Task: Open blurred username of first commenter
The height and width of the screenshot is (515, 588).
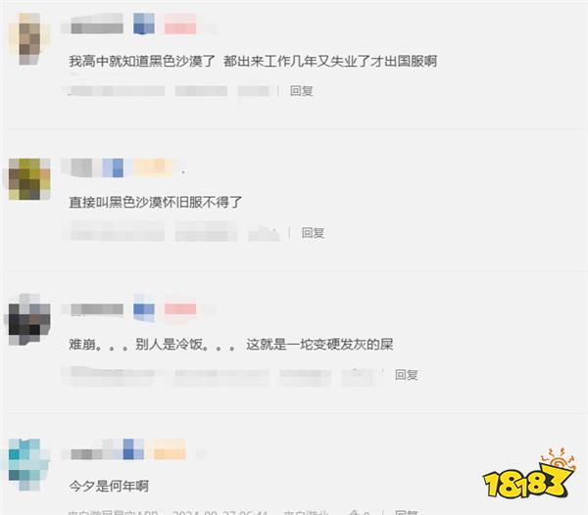Action: pyautogui.click(x=97, y=23)
